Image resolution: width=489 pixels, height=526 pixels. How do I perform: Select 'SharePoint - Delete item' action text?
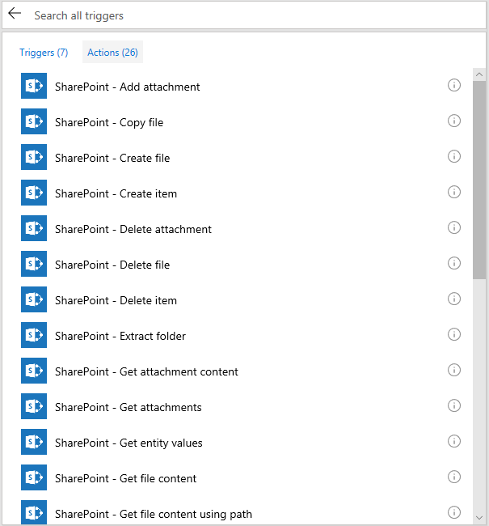click(116, 300)
